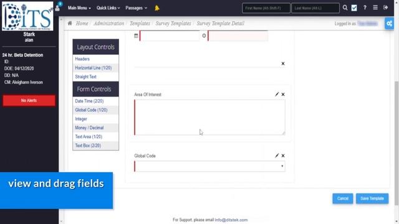
Task: Select Text Area (1/20) form control
Action: [95, 137]
